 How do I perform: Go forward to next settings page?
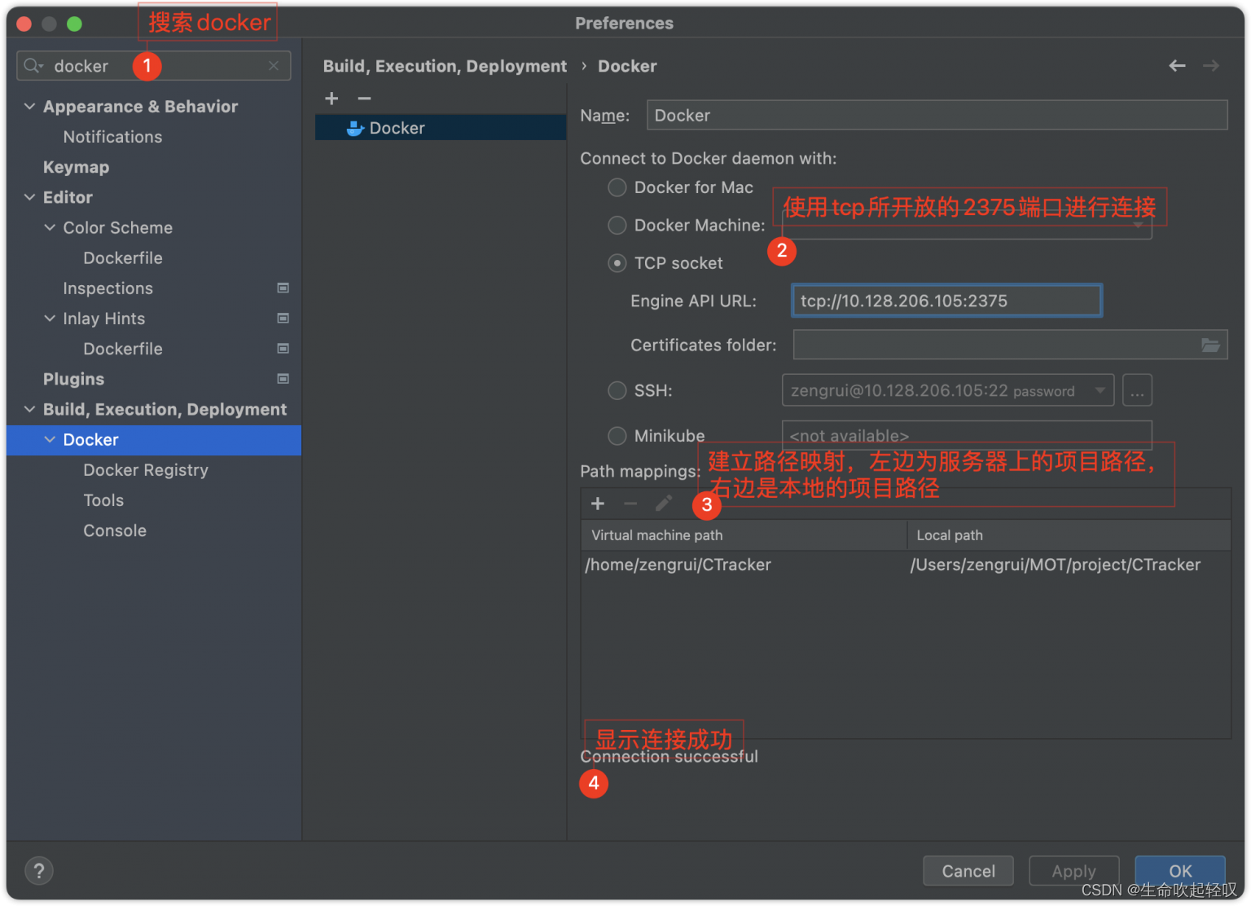(x=1211, y=65)
